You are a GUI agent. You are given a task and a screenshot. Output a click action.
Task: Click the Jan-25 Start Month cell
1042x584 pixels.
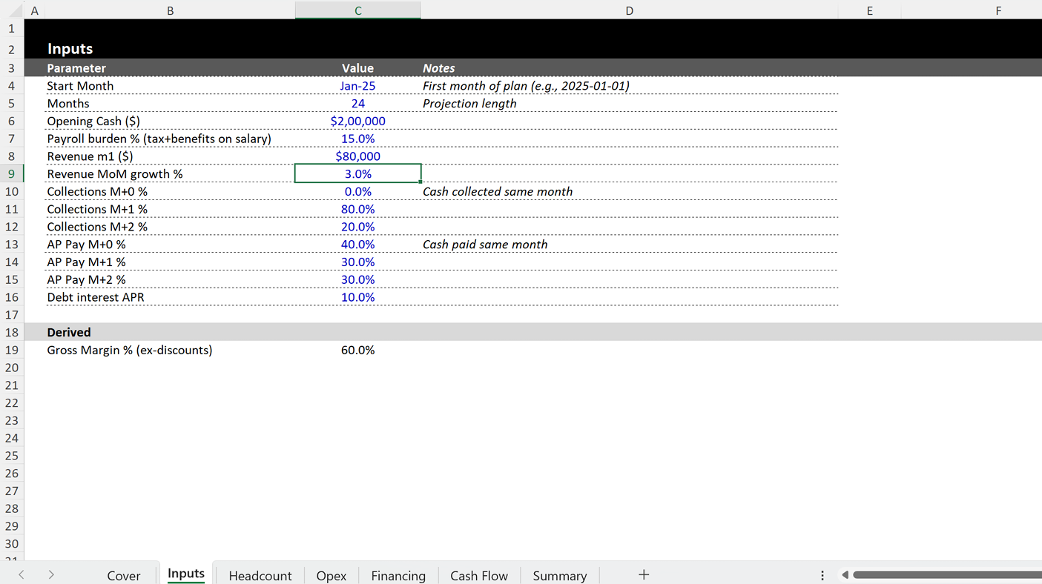pos(357,85)
